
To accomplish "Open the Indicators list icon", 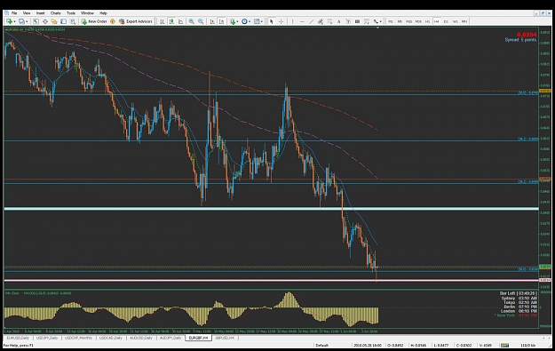I will (233, 21).
